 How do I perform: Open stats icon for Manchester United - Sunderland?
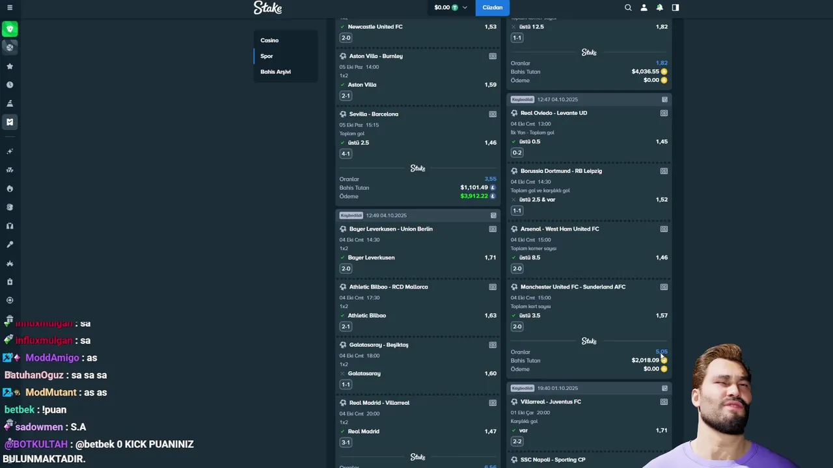click(x=664, y=287)
